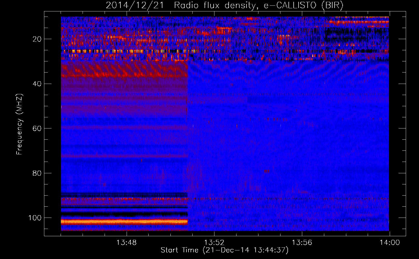
Task: Click the "13:52" time tick label
Action: (214, 243)
